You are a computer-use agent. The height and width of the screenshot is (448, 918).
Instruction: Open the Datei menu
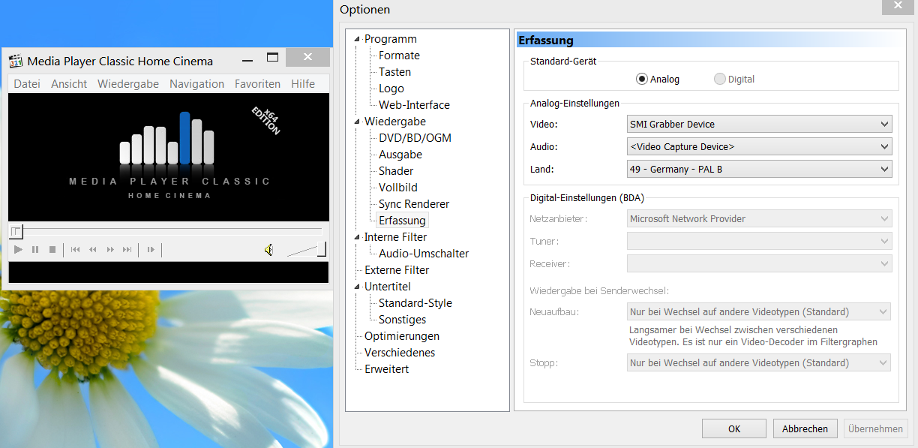click(27, 84)
